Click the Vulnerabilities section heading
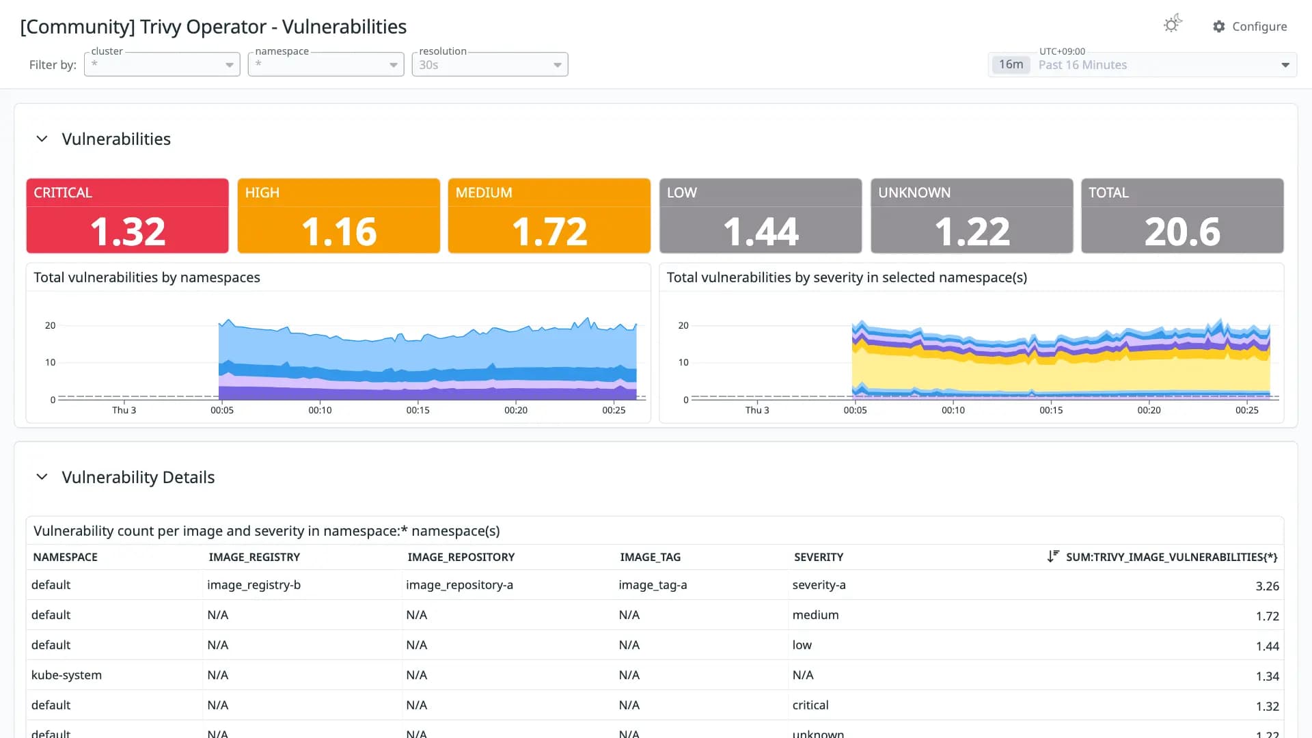Screen dimensions: 1312x738 click(116, 139)
